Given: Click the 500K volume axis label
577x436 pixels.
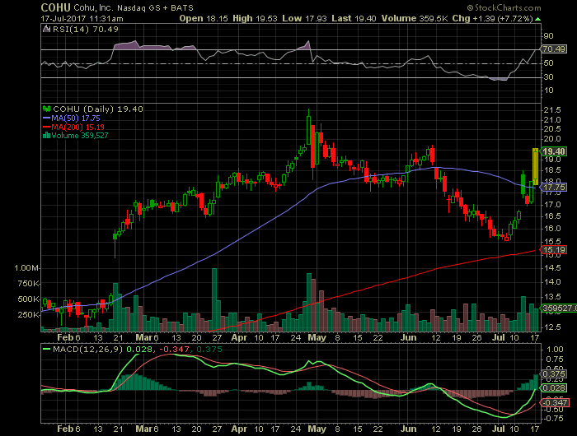Looking at the screenshot, I should 28,299.
